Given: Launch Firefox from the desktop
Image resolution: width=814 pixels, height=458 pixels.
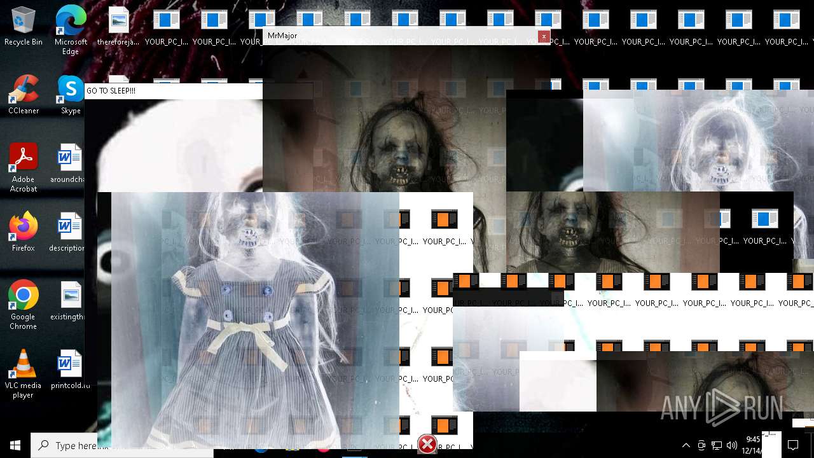Looking at the screenshot, I should (24, 232).
